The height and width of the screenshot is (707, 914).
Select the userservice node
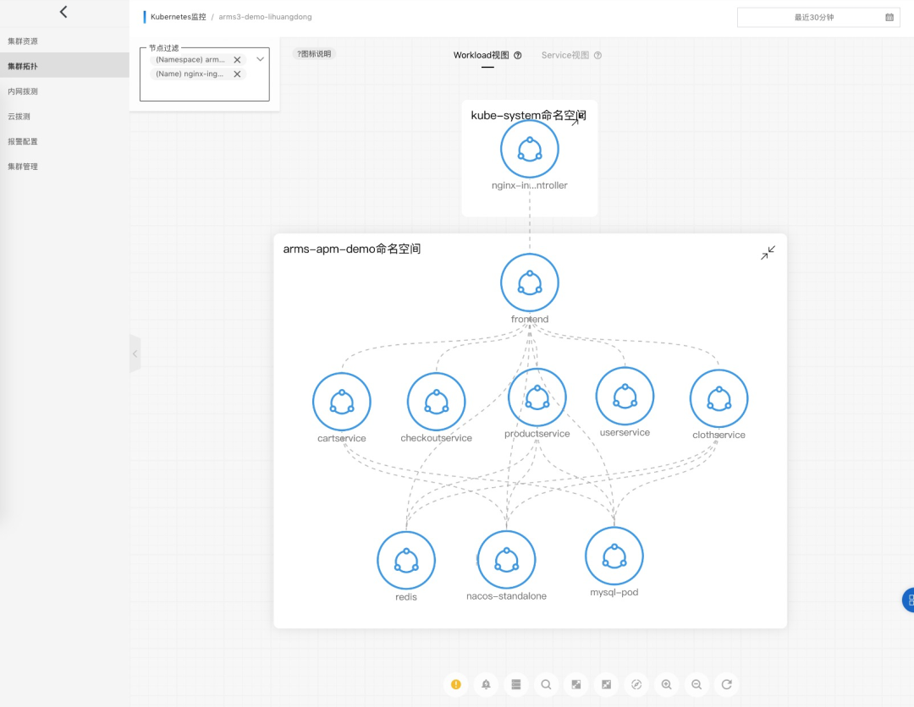coord(625,396)
